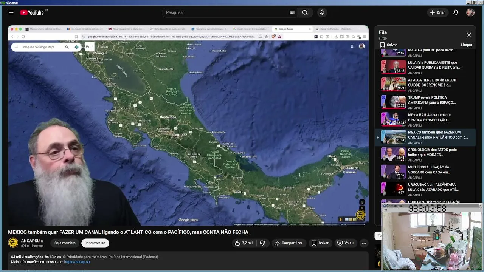This screenshot has width=484, height=272.
Task: Open the Criar create menu
Action: [437, 12]
